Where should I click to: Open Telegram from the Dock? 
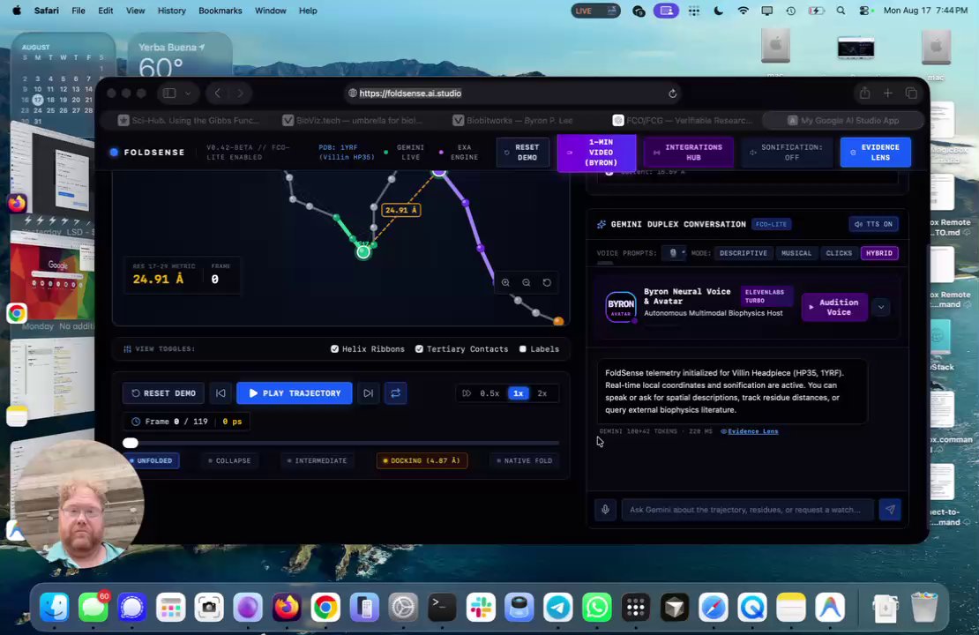tap(557, 608)
